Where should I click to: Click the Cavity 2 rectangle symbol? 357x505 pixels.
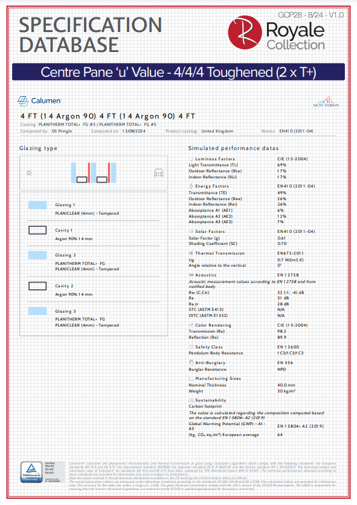[37, 286]
